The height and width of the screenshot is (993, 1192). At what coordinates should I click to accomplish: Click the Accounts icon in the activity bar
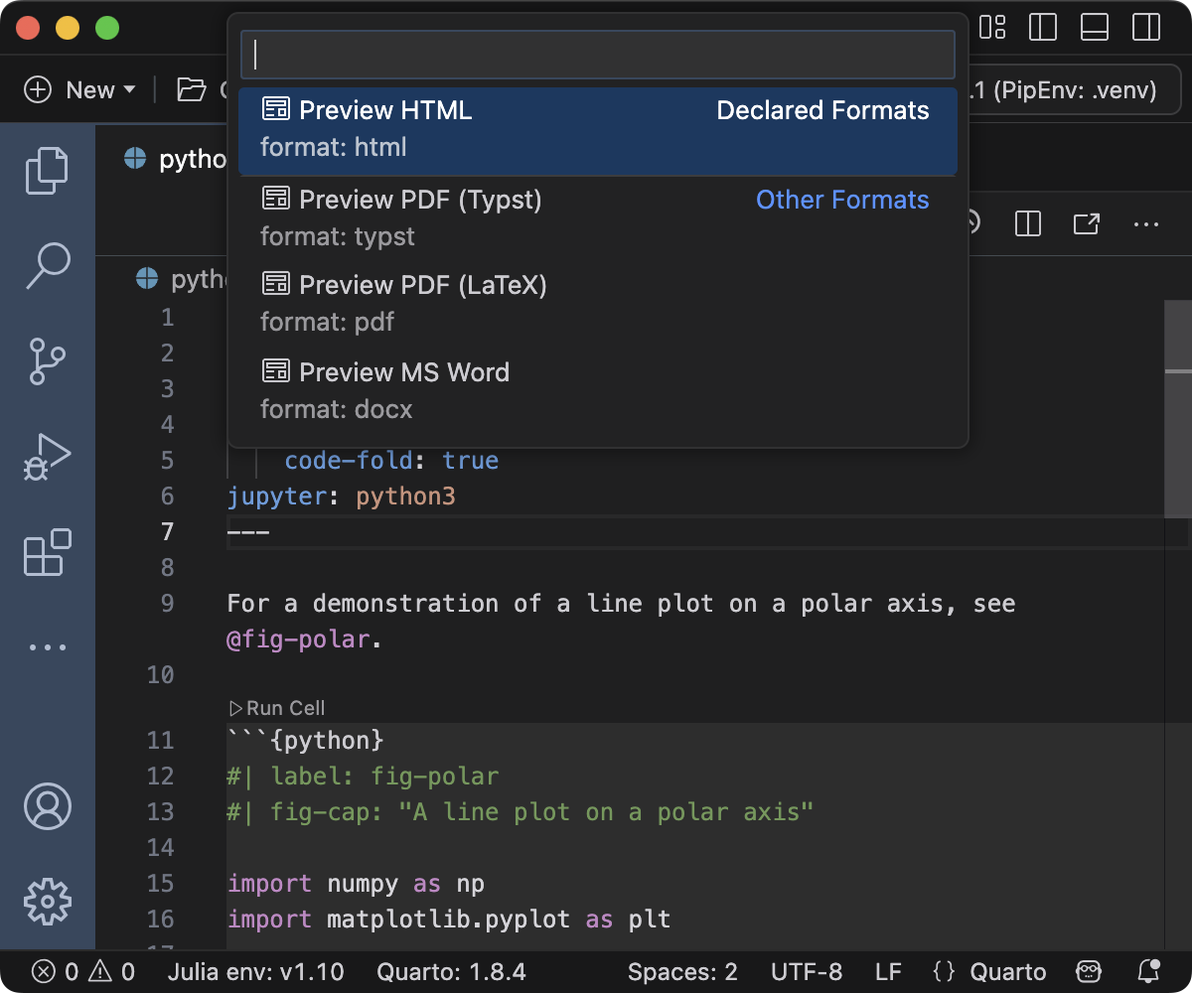48,806
